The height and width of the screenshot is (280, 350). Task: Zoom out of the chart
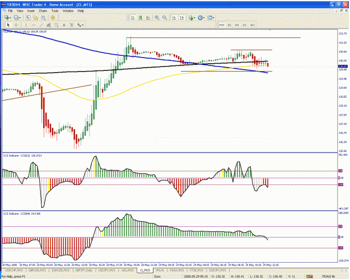click(165, 17)
